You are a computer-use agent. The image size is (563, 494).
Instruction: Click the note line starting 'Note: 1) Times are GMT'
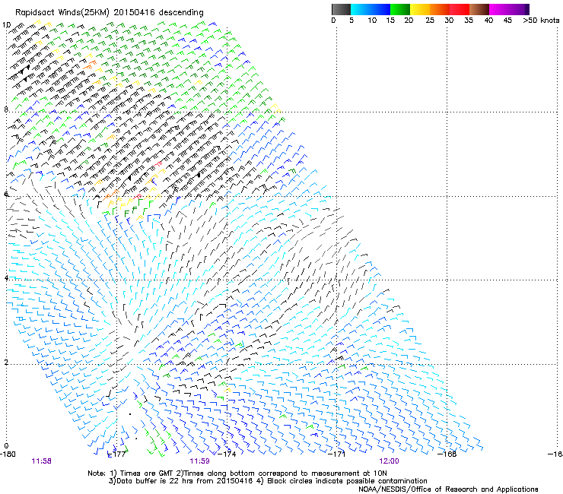pos(237,473)
